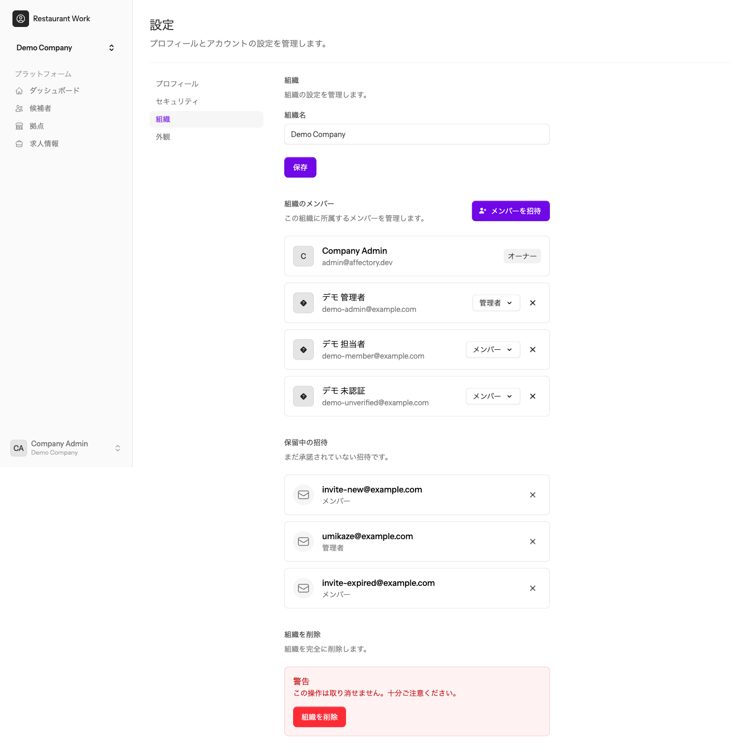Open the Demo Company organization switcher
Viewport: 747px width, 753px height.
[66, 48]
